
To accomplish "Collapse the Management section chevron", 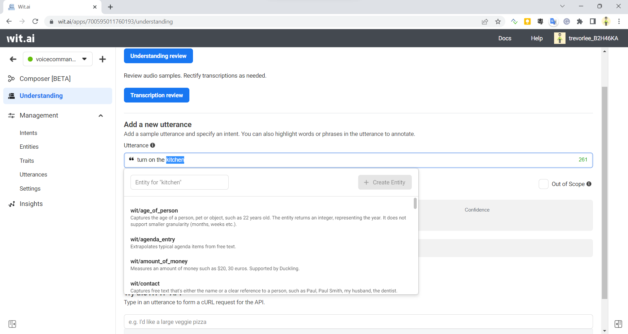I will [101, 115].
